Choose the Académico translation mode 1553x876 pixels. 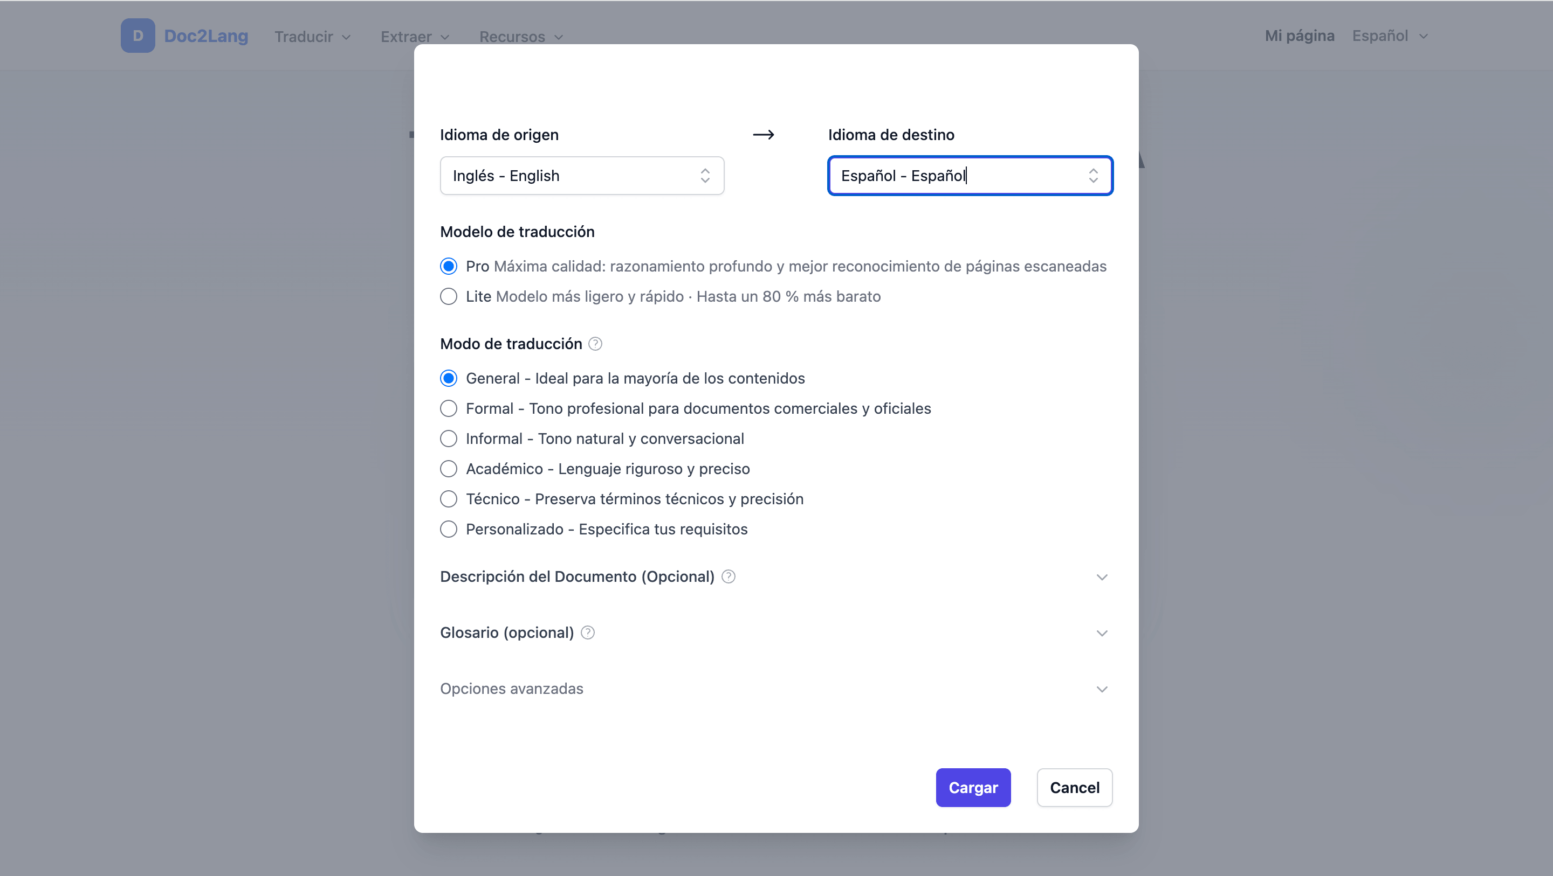pos(449,469)
